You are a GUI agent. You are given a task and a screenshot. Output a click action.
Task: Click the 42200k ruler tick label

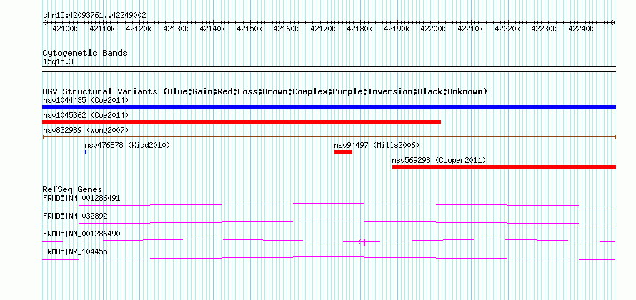click(434, 29)
